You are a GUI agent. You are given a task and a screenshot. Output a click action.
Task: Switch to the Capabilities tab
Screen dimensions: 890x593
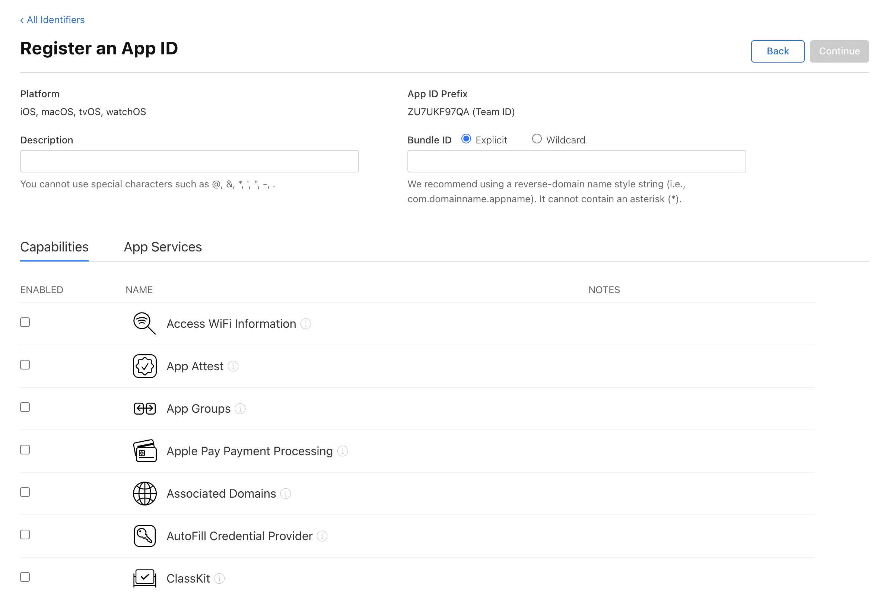pos(54,247)
